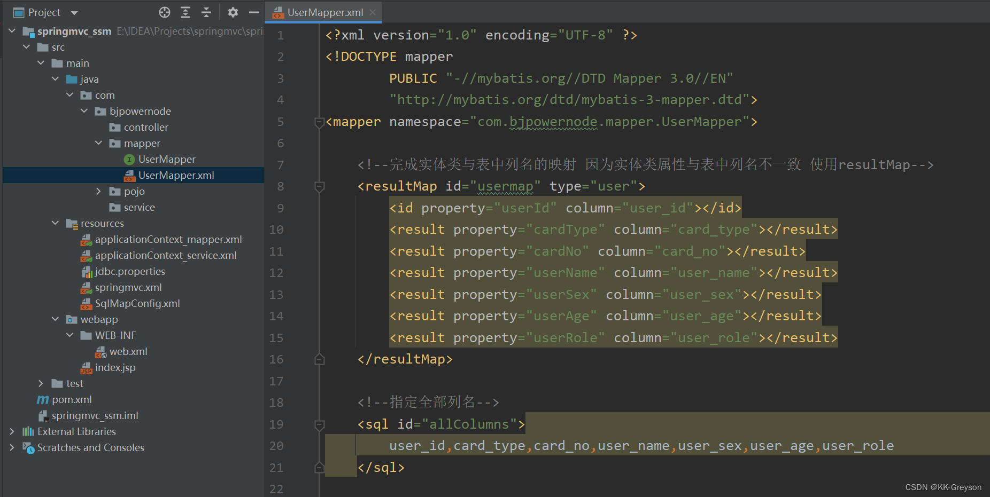This screenshot has width=990, height=497.
Task: Click the closing </resultMap> tag
Action: coord(405,359)
